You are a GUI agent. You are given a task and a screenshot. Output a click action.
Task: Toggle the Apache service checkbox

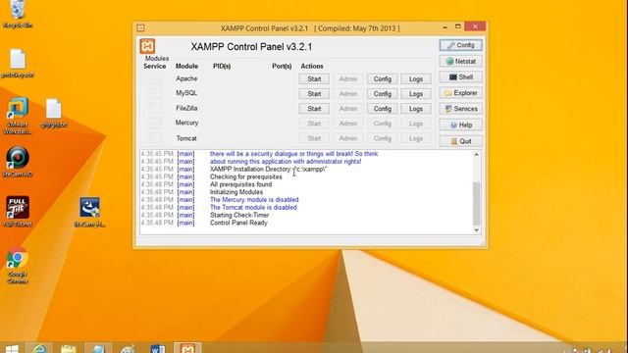(155, 78)
